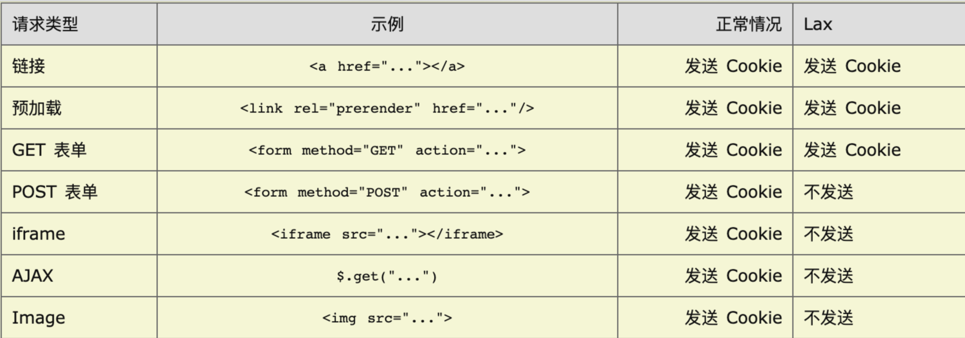Click the iframe src example code
This screenshot has height=338, width=965.
pyautogui.click(x=387, y=234)
